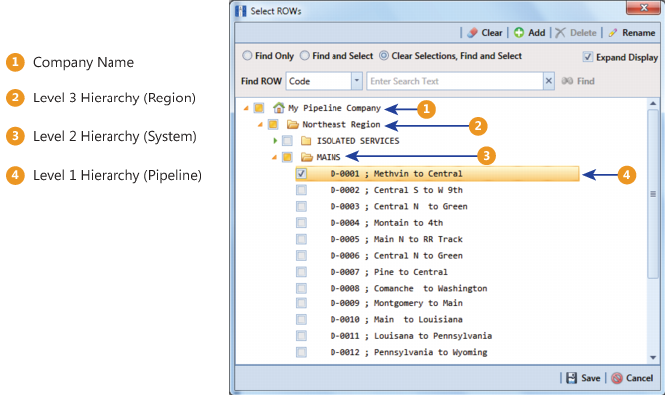The width and height of the screenshot is (666, 396).
Task: Click the vertical scrollbar thumb
Action: coord(653,194)
